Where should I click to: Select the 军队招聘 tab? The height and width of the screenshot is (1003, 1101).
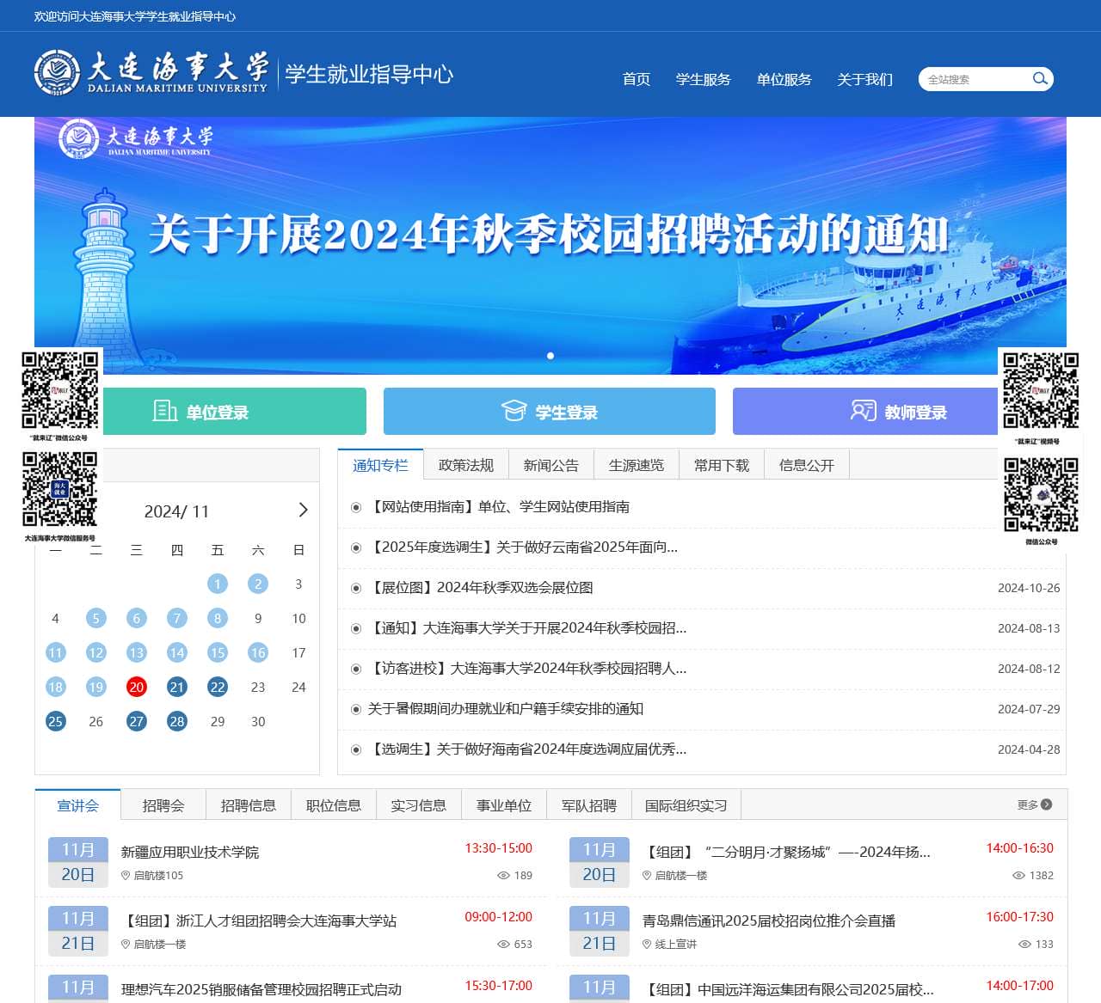[x=589, y=805]
